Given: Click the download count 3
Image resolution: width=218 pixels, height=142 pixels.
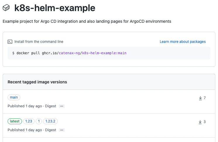Looking at the screenshot, I should 205,122.
